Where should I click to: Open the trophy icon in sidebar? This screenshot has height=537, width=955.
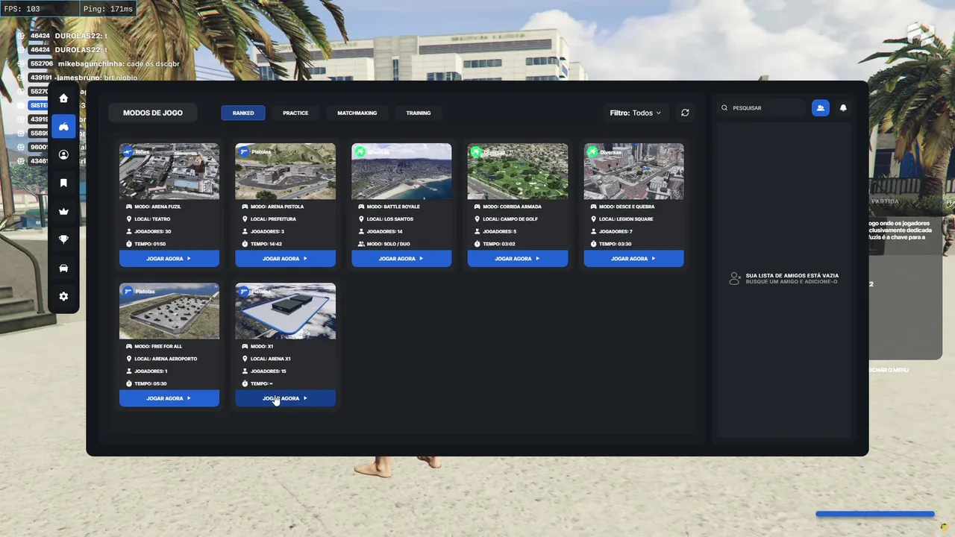63,240
